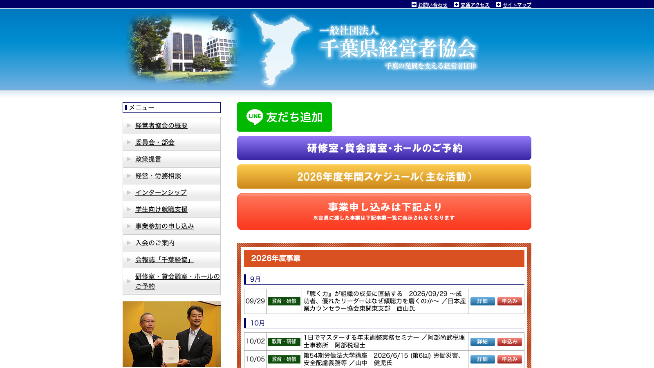Click the arrow icon beside 経営者協会の概要
The width and height of the screenshot is (654, 368).
(x=129, y=126)
